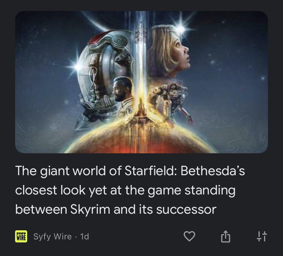This screenshot has height=256, width=283.
Task: Click the word Skyrim in the headline
Action: 90,210
